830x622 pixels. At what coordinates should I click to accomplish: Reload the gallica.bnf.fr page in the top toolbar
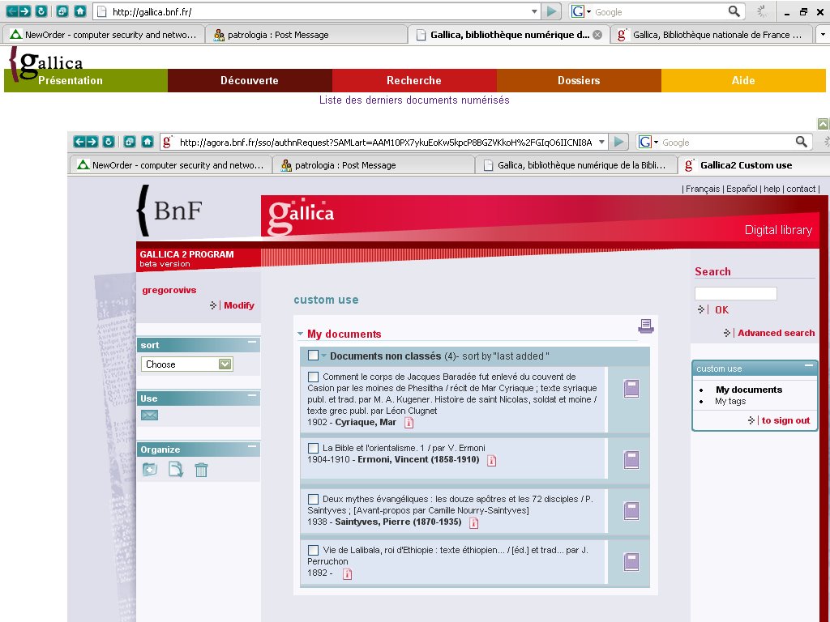coord(41,11)
